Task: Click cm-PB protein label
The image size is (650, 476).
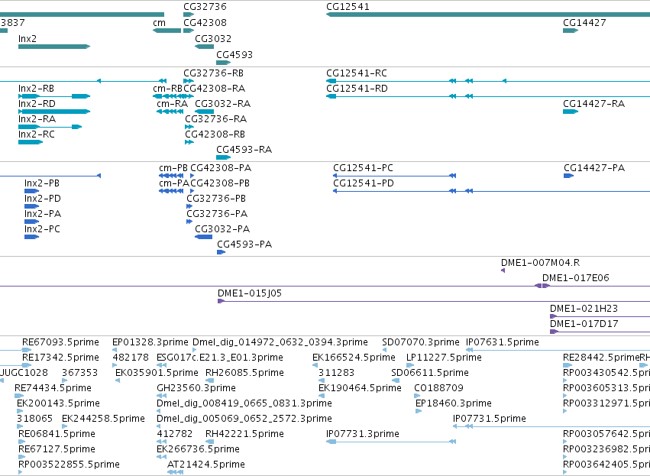Action: coord(173,168)
